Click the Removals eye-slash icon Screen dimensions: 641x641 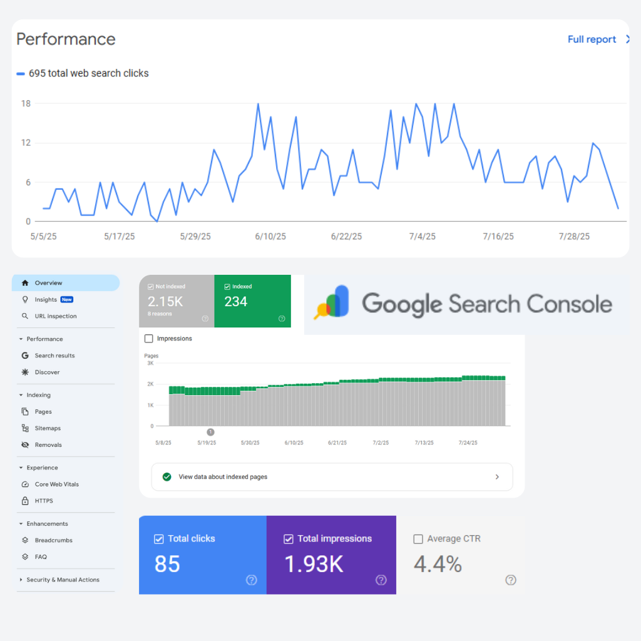point(25,445)
